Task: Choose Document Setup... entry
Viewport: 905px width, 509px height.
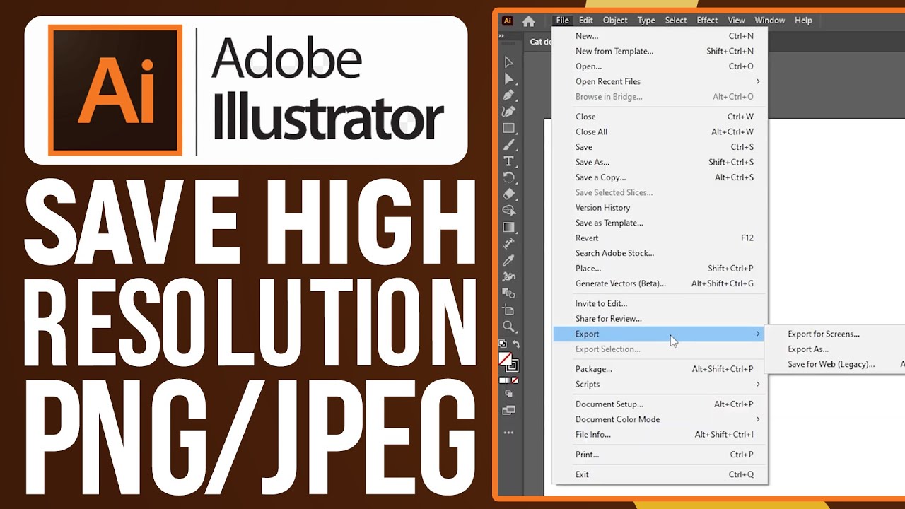Action: (660, 404)
